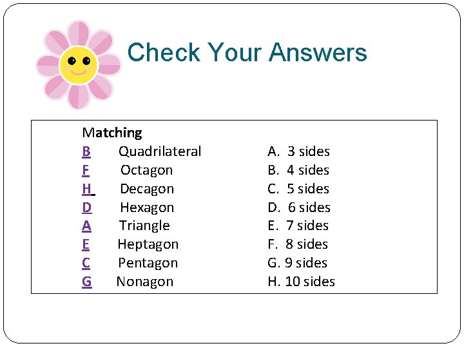Viewport: 464px width, 348px height.
Task: Choose the "E. 7 sides" option
Action: click(x=298, y=226)
